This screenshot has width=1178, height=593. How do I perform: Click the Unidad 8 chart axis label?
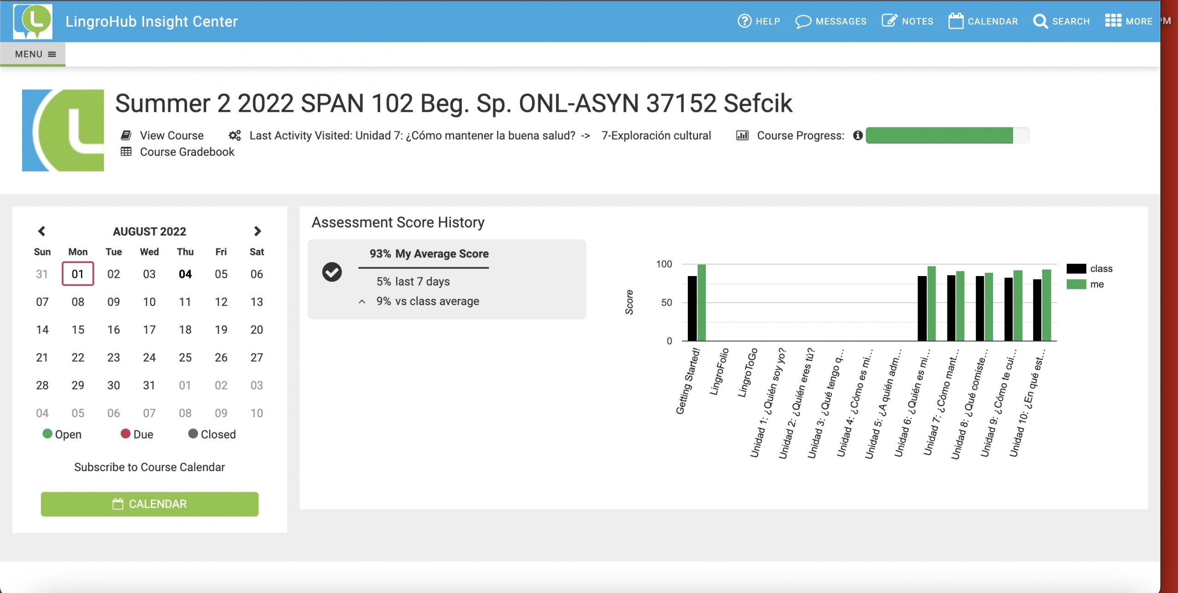coord(969,405)
